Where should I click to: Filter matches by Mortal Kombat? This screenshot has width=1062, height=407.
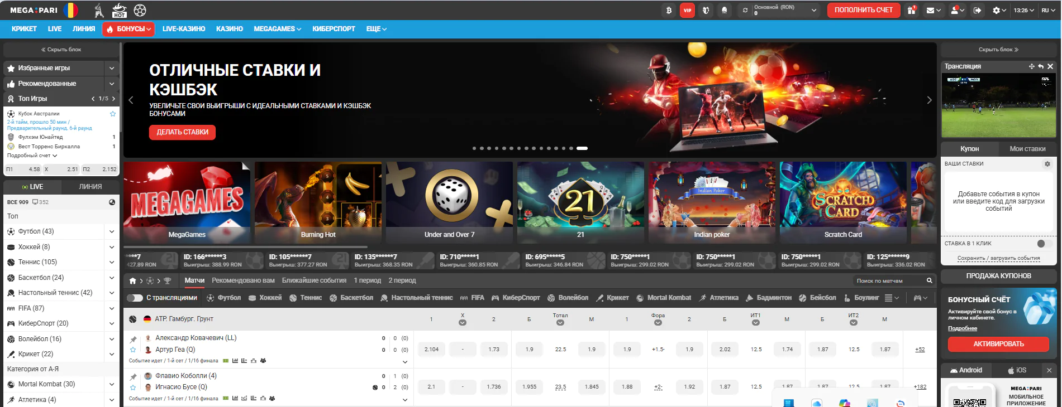[x=664, y=298]
